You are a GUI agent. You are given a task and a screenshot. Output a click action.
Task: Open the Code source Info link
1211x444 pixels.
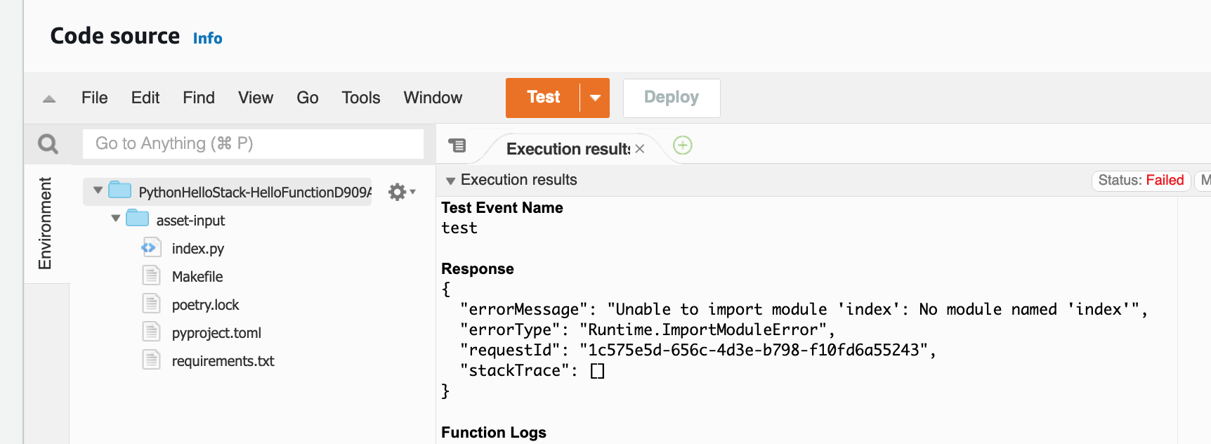[x=208, y=39]
